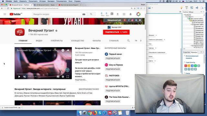Subscribe to FASTFOXES channel
This screenshot has height=116, width=207.
coord(113,80)
